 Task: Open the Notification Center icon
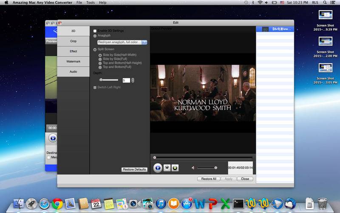(332, 3)
